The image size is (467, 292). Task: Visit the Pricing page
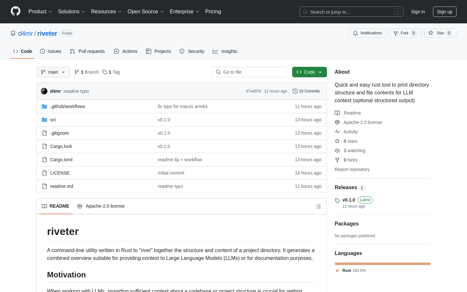213,12
